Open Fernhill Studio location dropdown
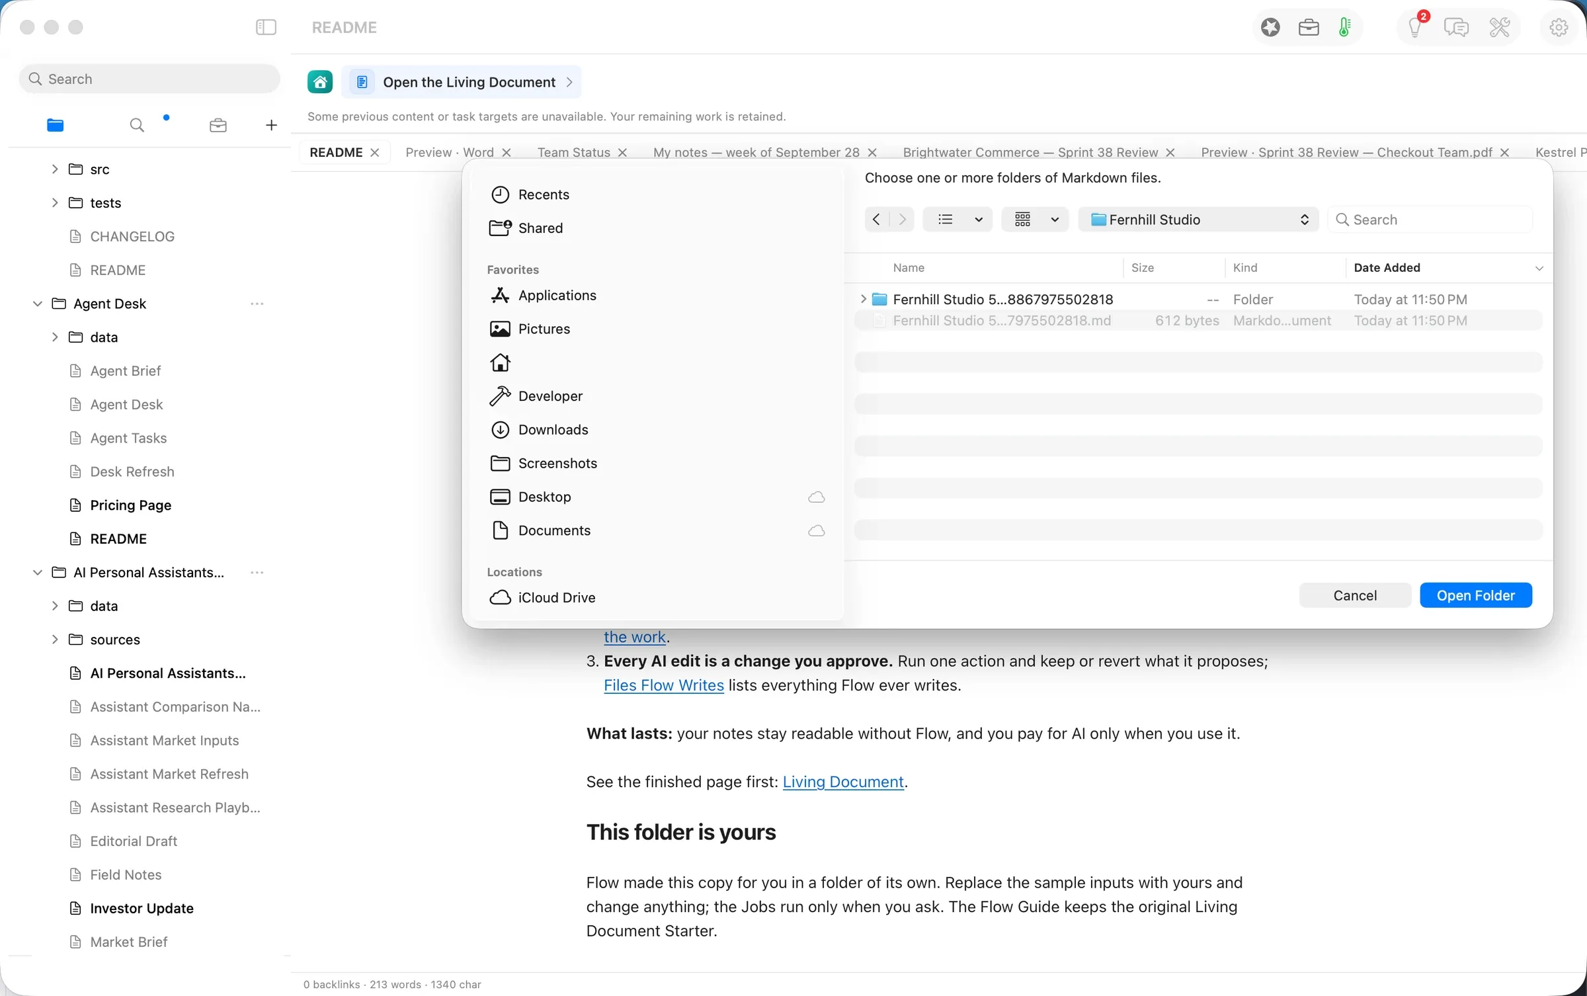This screenshot has width=1587, height=996. 1198,220
